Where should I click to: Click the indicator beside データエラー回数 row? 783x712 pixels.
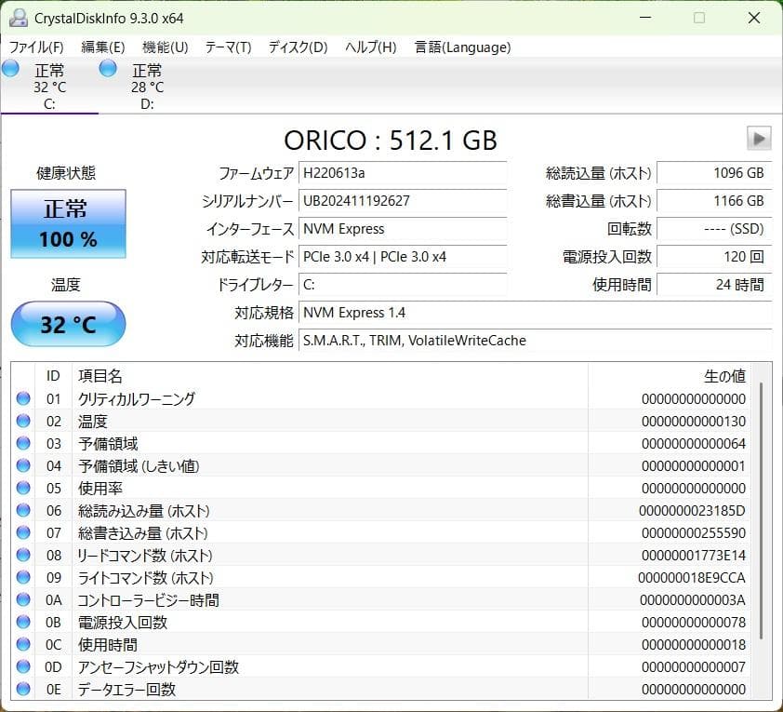[22, 689]
